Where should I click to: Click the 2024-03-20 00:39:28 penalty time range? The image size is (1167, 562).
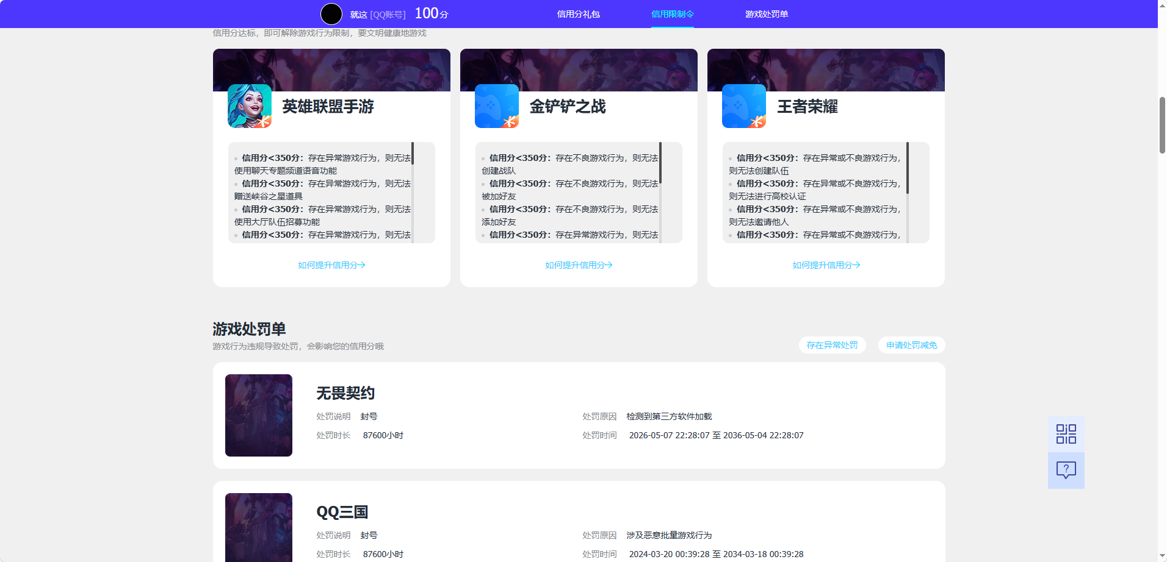pos(716,554)
